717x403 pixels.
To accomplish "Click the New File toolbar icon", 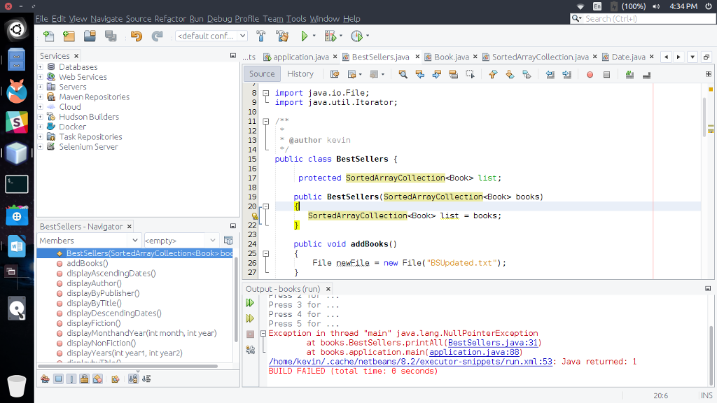I will (x=48, y=36).
